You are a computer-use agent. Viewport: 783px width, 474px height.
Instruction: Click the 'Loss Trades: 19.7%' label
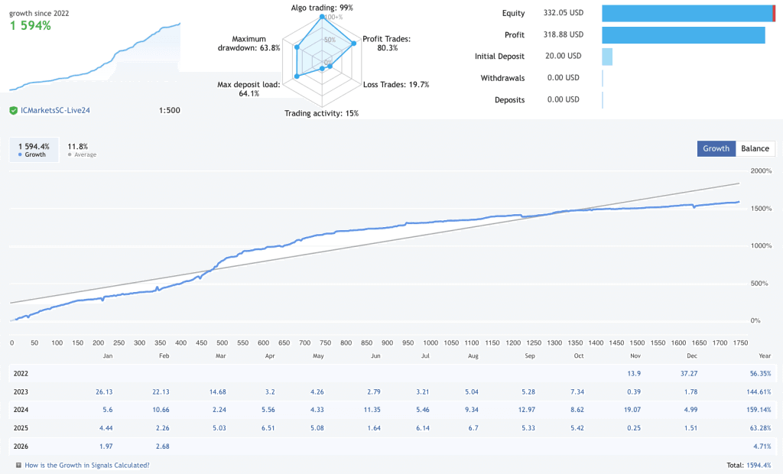click(x=396, y=84)
